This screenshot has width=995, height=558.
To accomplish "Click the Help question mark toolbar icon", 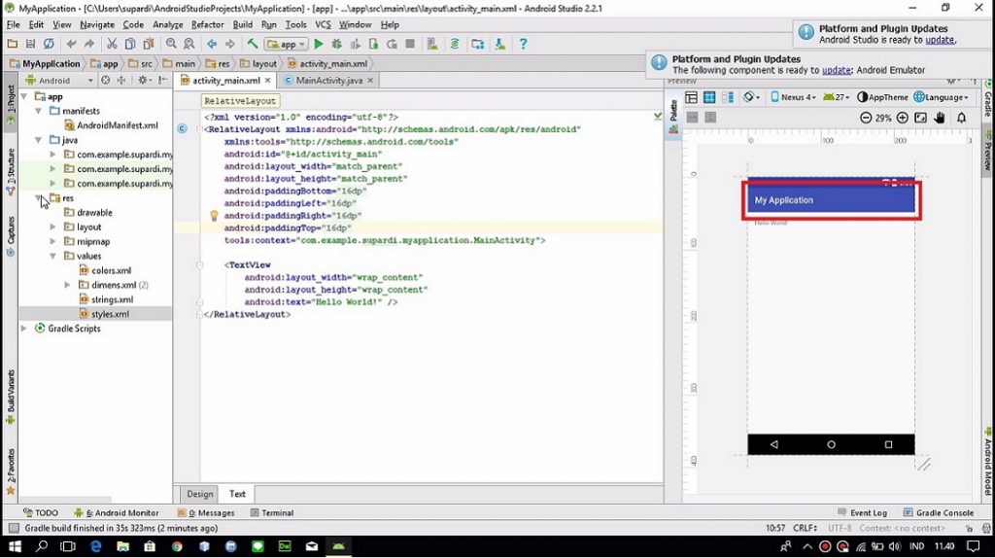I will [x=523, y=44].
